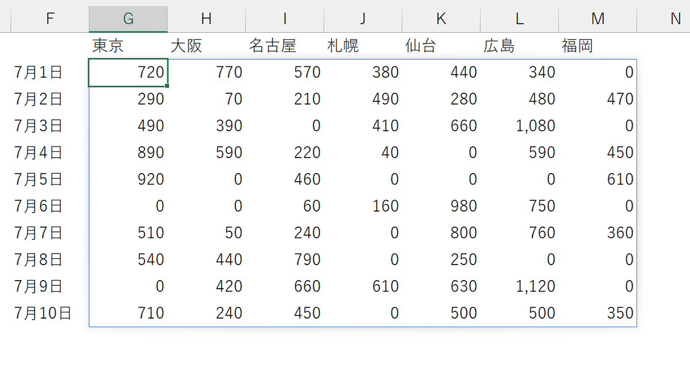
Task: Click the 仙台 header cell
Action: 441,45
